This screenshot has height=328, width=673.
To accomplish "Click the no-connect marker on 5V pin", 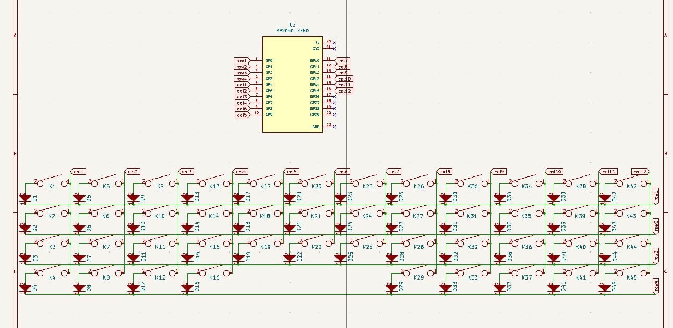I will tap(334, 42).
